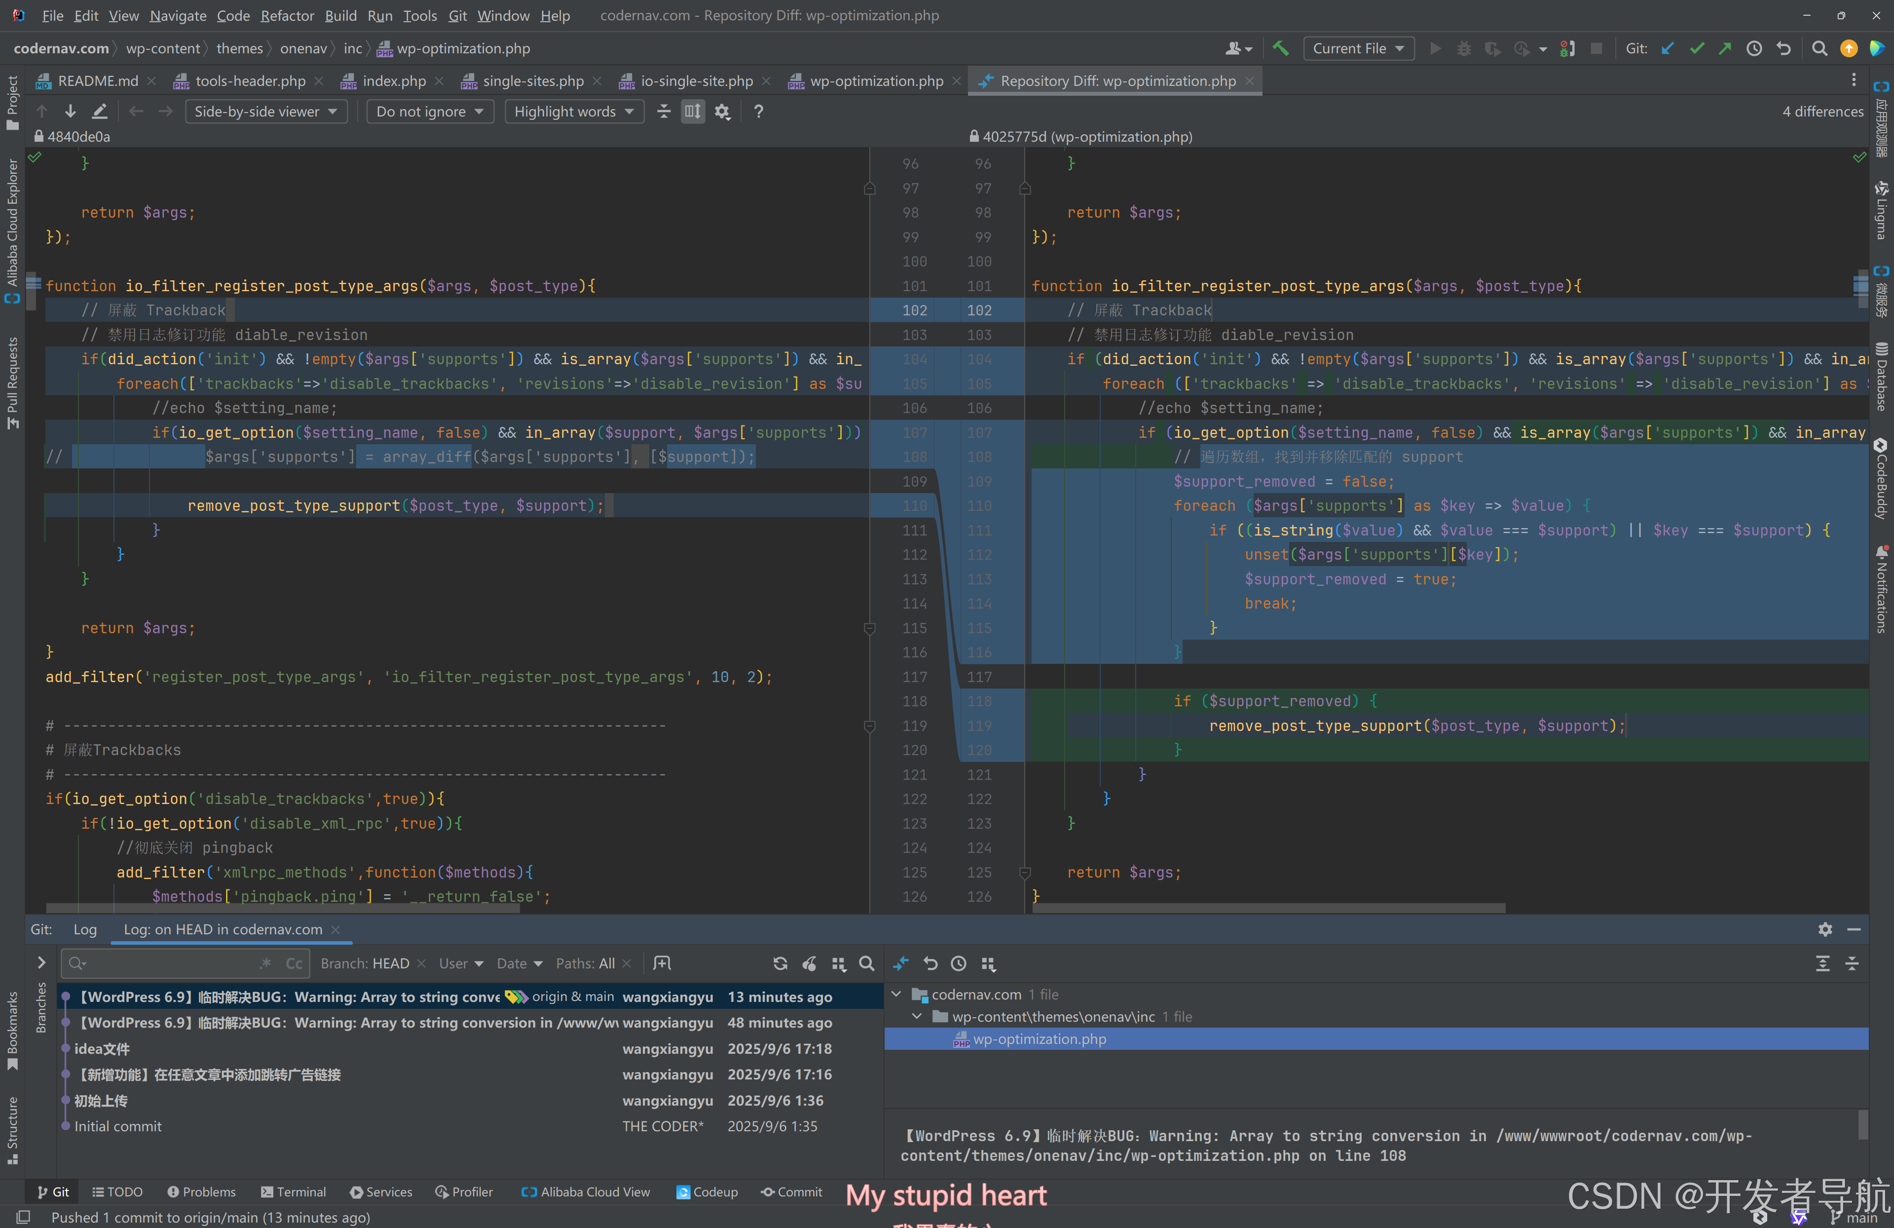Screen dimensions: 1894x1228
Task: Open Current File run configuration dropdown
Action: [x=1358, y=48]
